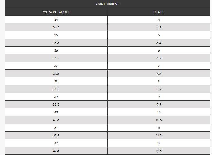Select the WOMEN'S SHOES column header
The width and height of the screenshot is (212, 155).
tap(56, 12)
